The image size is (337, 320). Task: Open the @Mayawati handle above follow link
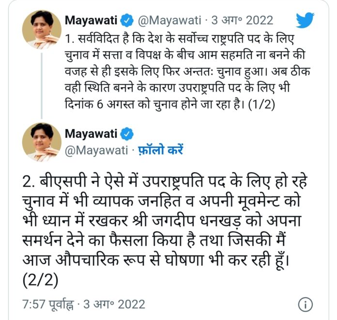96,150
